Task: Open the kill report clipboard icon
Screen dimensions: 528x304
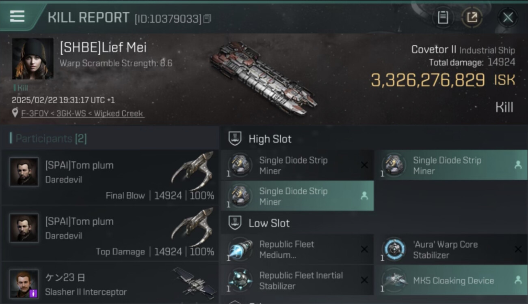Action: (x=443, y=17)
